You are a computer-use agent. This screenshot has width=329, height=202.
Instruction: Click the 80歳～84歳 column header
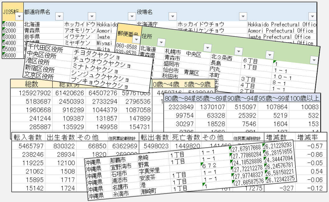click(180, 98)
